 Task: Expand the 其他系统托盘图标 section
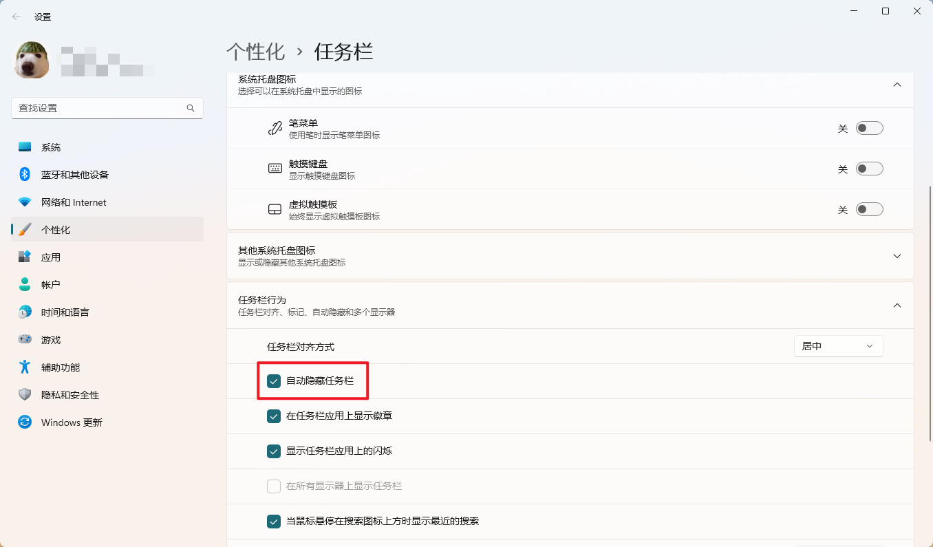coord(897,256)
